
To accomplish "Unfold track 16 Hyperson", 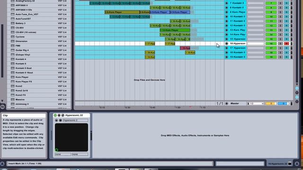I will tap(226, 43).
